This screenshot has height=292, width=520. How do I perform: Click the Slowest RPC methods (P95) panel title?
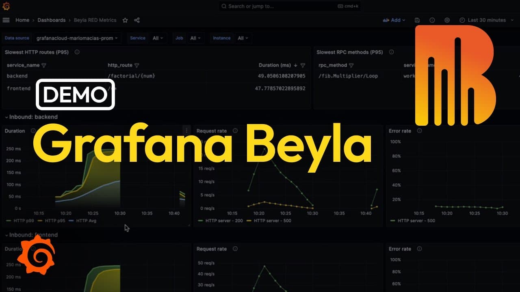pyautogui.click(x=350, y=52)
